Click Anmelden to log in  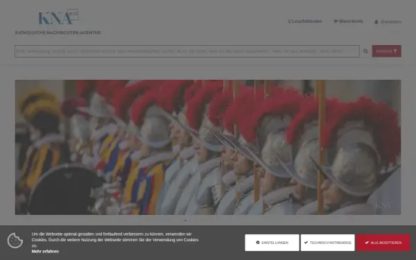(x=388, y=21)
